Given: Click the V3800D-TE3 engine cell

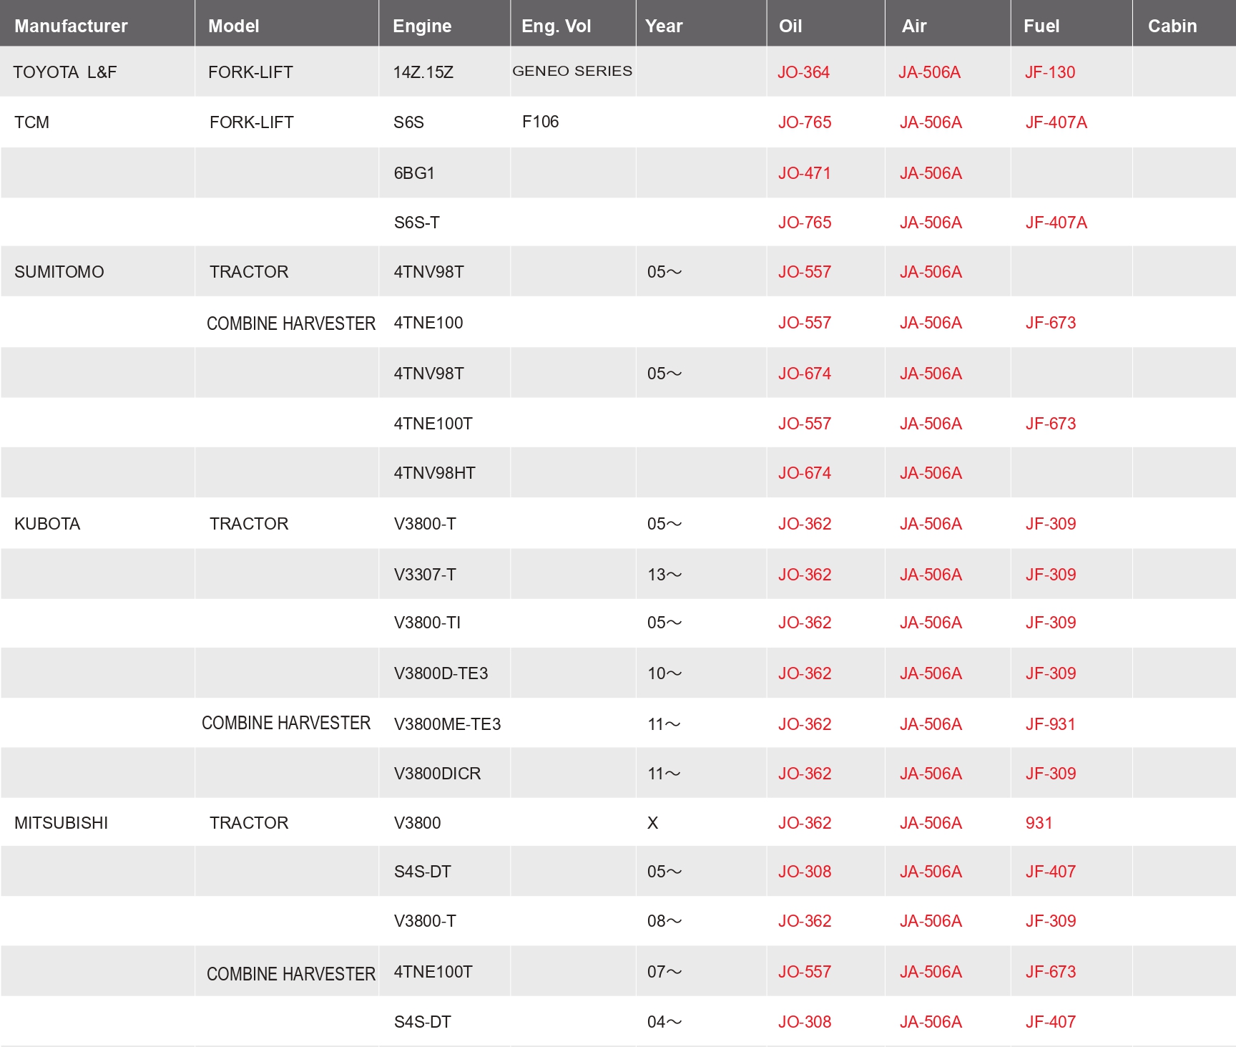Looking at the screenshot, I should [441, 673].
